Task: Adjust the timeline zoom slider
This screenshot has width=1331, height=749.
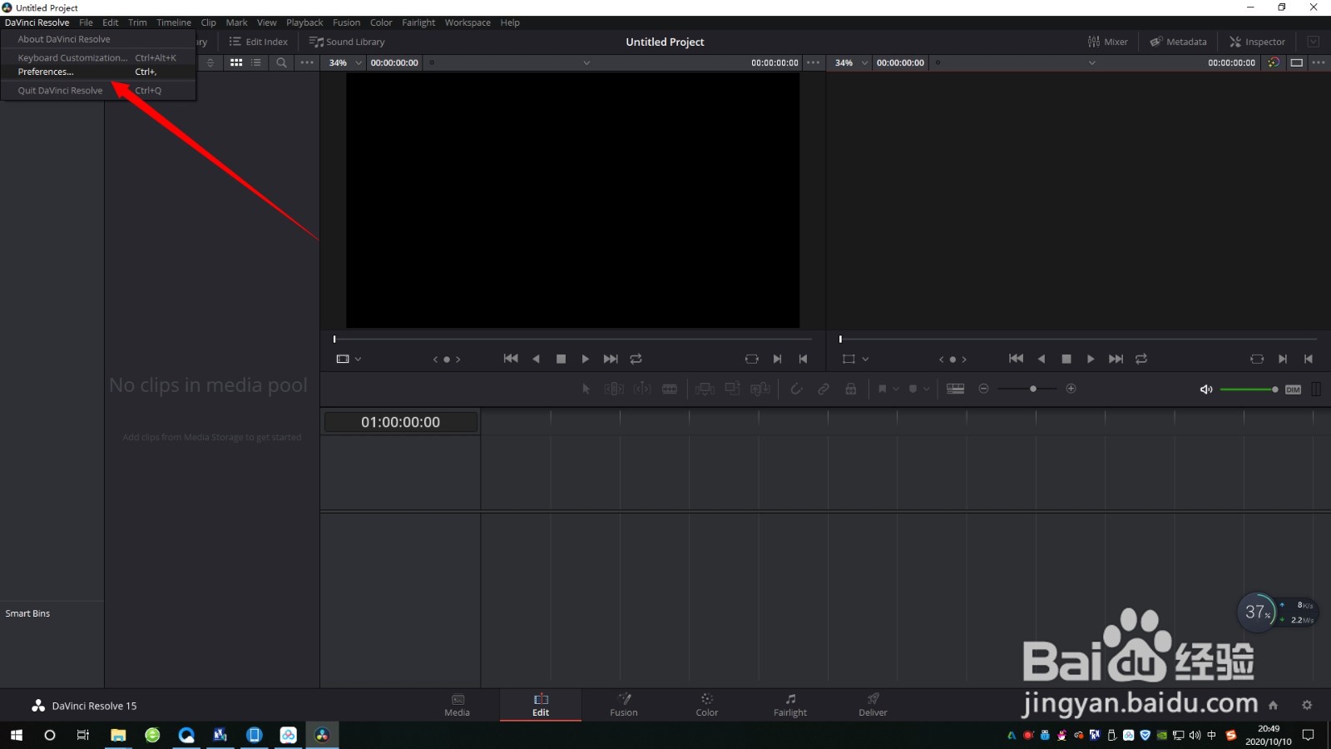Action: coord(1027,389)
